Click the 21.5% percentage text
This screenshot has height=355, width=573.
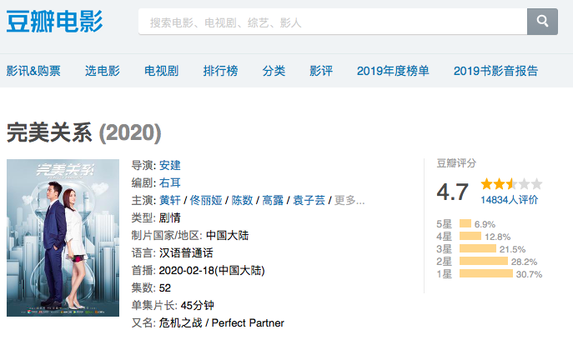click(512, 249)
